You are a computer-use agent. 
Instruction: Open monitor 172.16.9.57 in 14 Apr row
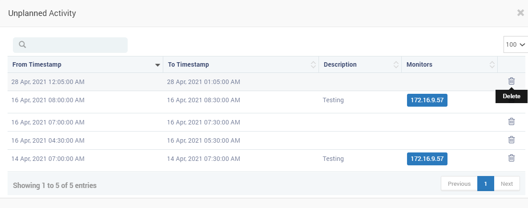[427, 159]
